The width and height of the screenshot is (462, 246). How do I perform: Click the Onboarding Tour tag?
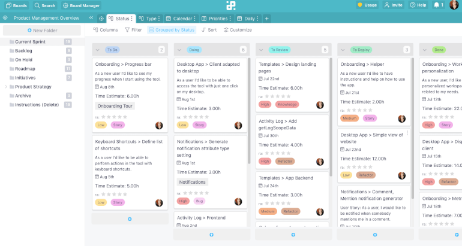[115, 106]
